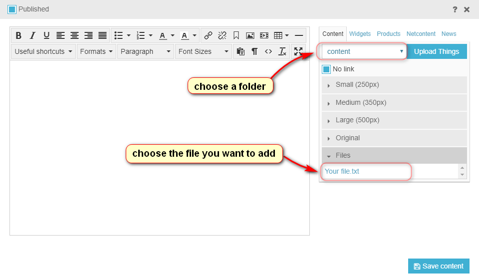Image resolution: width=479 pixels, height=278 pixels.
Task: Toggle the Published checkbox
Action: (12, 9)
